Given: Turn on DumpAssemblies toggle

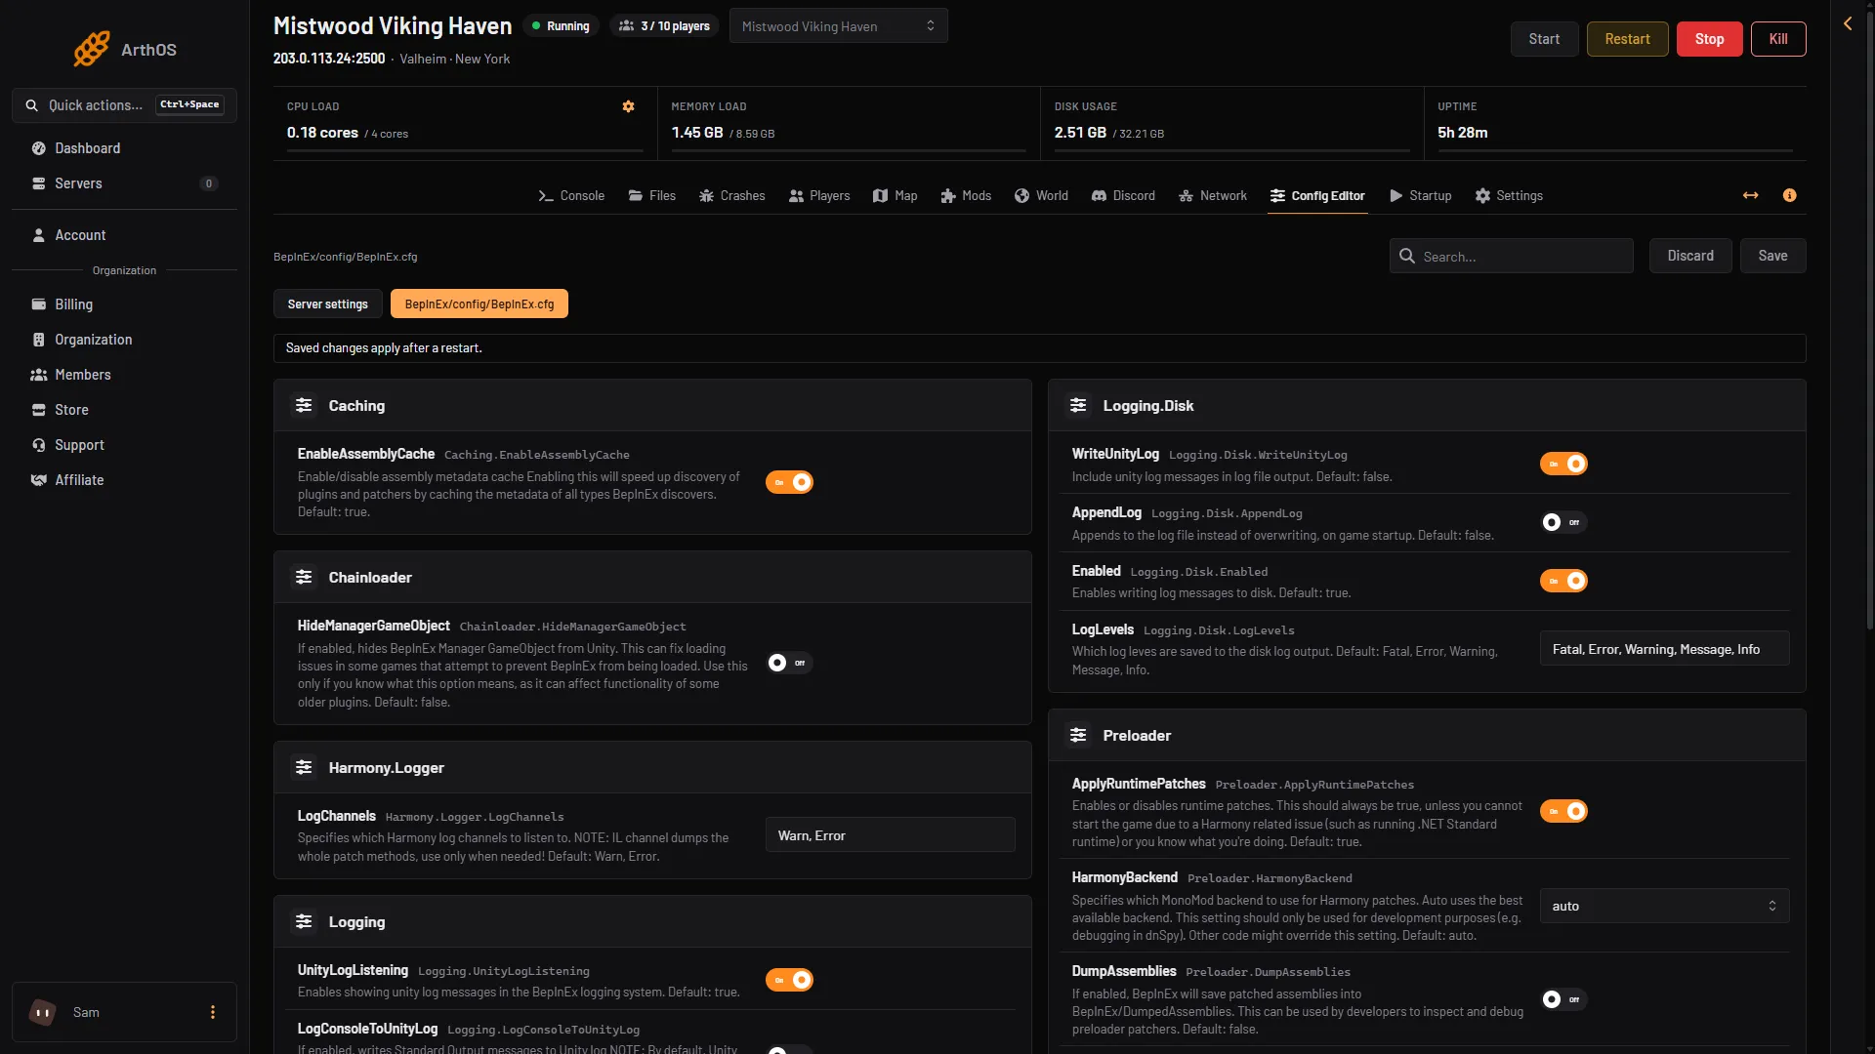Looking at the screenshot, I should (x=1563, y=999).
